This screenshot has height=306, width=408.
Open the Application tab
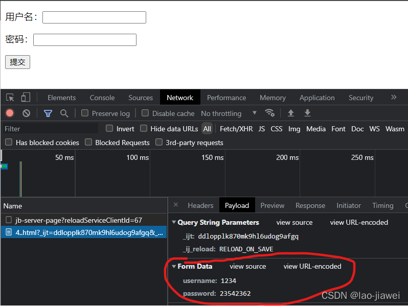click(x=317, y=98)
